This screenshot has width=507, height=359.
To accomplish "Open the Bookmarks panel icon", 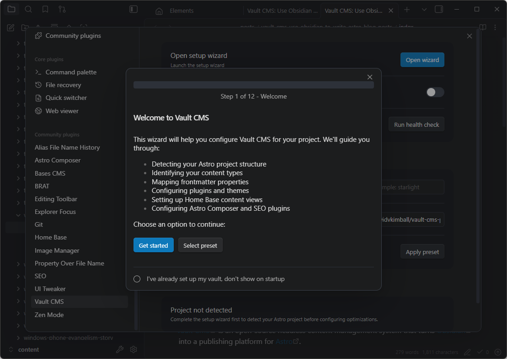I will pyautogui.click(x=44, y=9).
